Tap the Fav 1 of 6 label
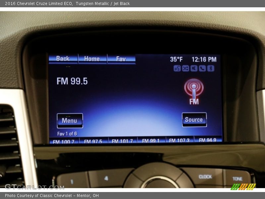Viewport: 265px width, 199px height. click(x=67, y=134)
